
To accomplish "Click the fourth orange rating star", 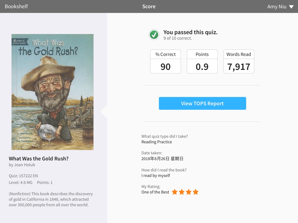I will pyautogui.click(x=196, y=192).
